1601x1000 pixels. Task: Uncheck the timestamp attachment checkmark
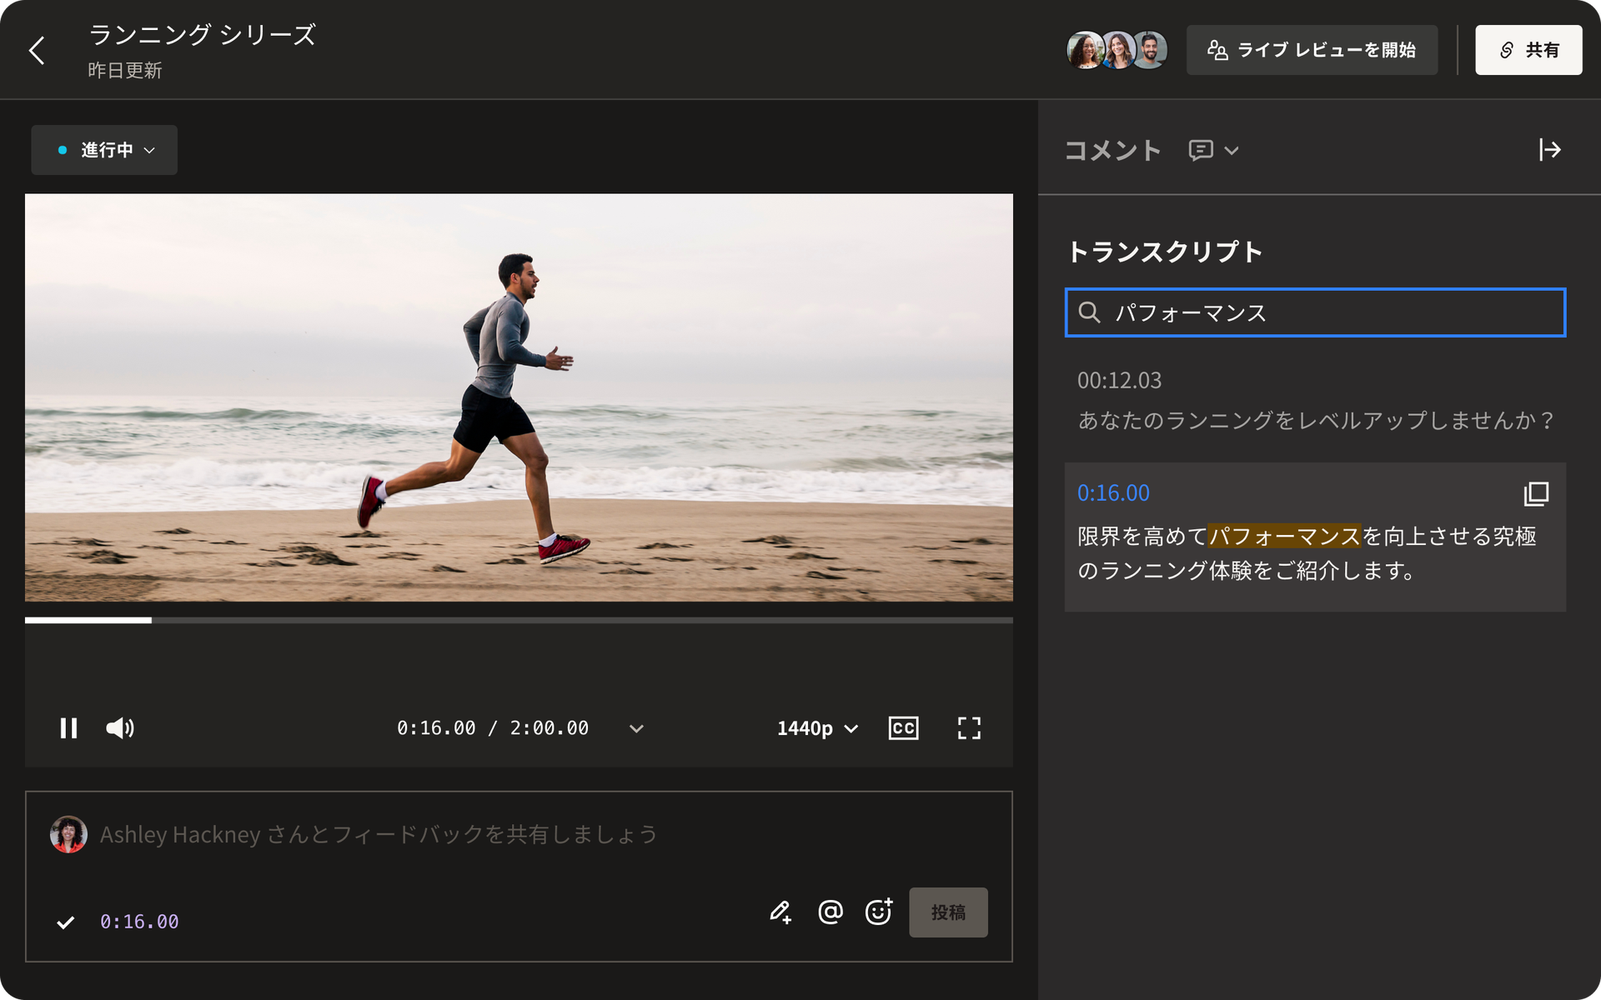click(x=64, y=922)
